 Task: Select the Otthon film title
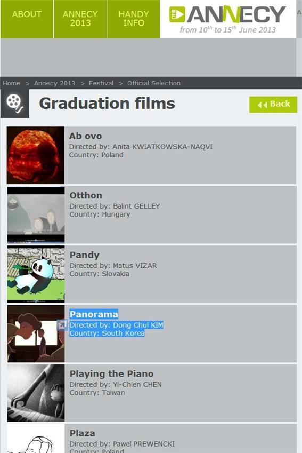click(x=86, y=196)
